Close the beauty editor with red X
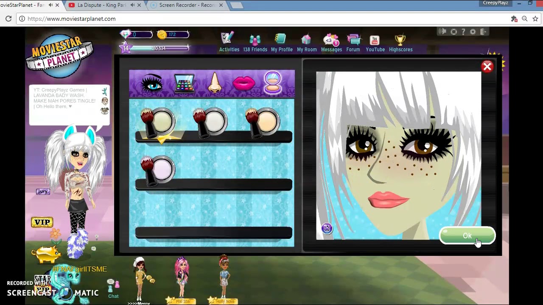The height and width of the screenshot is (305, 543). 487,67
